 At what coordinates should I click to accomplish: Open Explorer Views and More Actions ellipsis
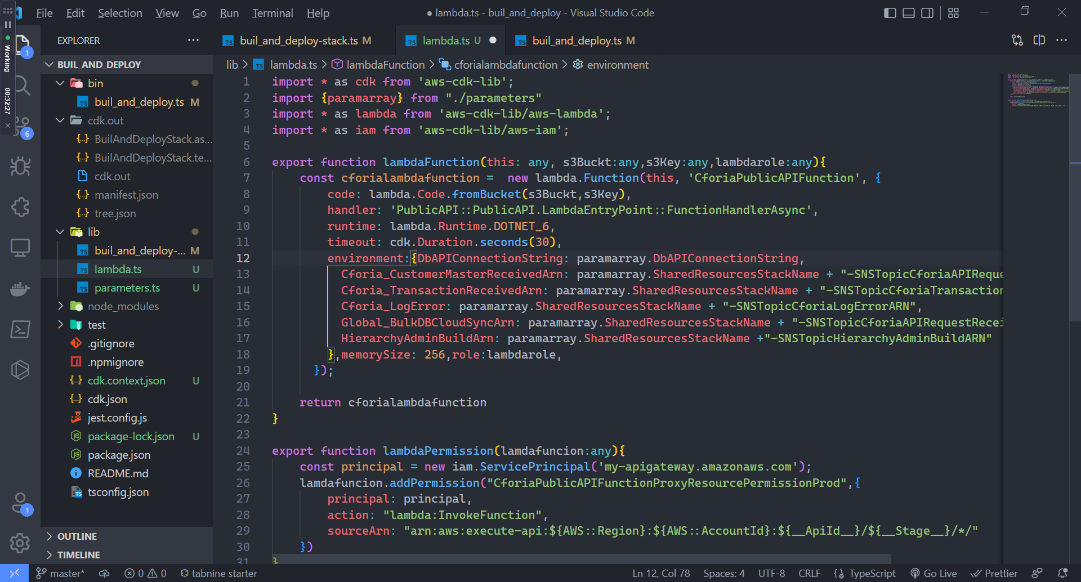[x=194, y=40]
